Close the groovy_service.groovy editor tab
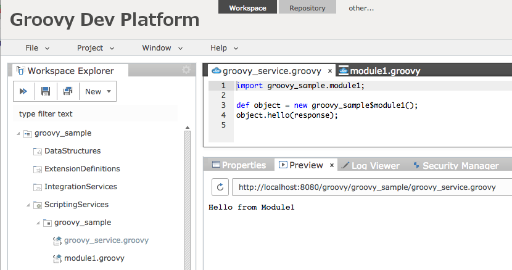This screenshot has height=270, width=512. click(x=330, y=71)
